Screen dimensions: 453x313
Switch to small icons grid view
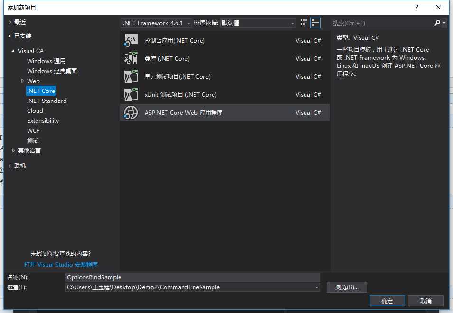304,23
